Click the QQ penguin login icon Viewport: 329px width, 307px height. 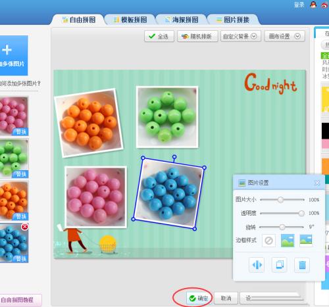[313, 5]
